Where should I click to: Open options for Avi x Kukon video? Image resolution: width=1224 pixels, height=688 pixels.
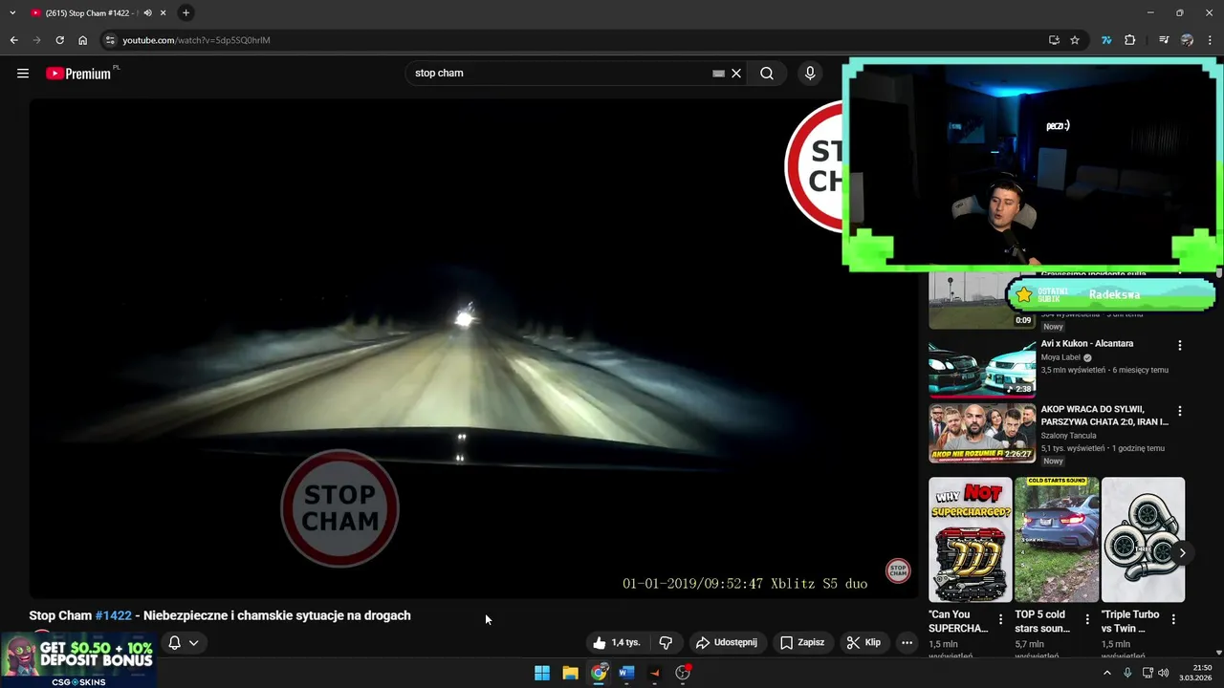1180,345
